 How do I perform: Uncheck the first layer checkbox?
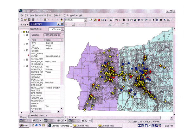pos(27,35)
